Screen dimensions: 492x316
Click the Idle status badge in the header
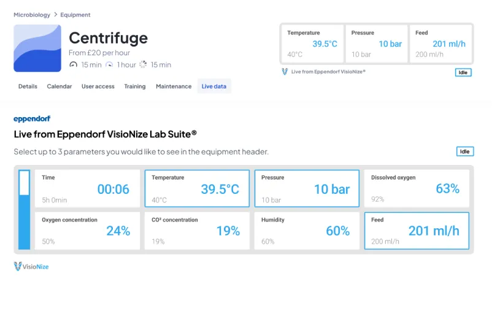tap(464, 72)
